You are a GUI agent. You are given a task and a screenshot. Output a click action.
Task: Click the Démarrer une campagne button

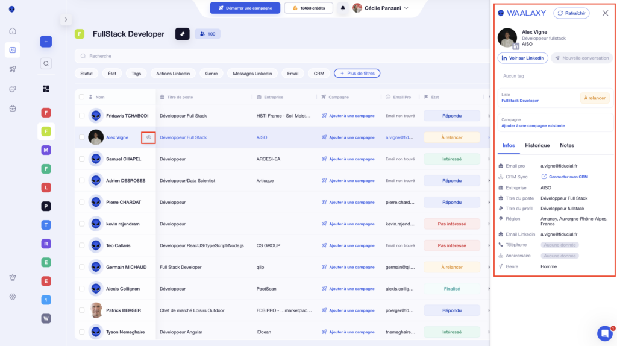(x=245, y=8)
